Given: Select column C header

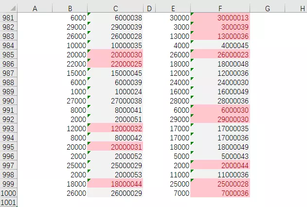Looking at the screenshot, I should (x=115, y=8).
